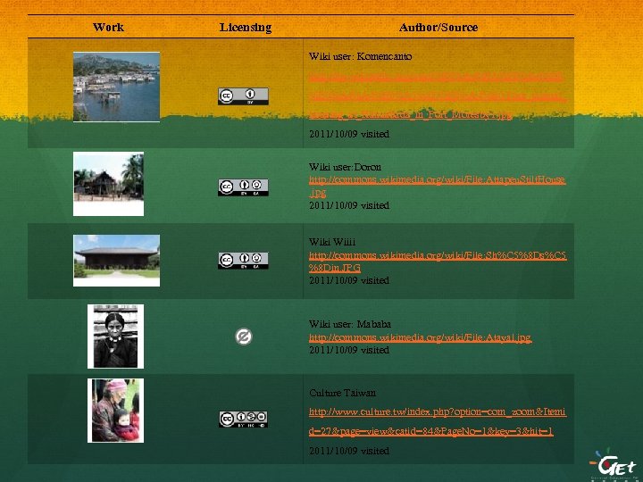Click the visited date in Komencanto row
The image size is (643, 482).
click(349, 134)
